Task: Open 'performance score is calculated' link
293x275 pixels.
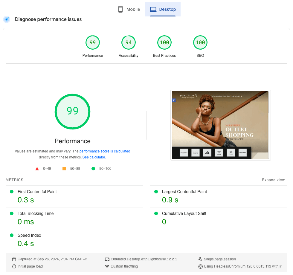Action: click(x=105, y=151)
